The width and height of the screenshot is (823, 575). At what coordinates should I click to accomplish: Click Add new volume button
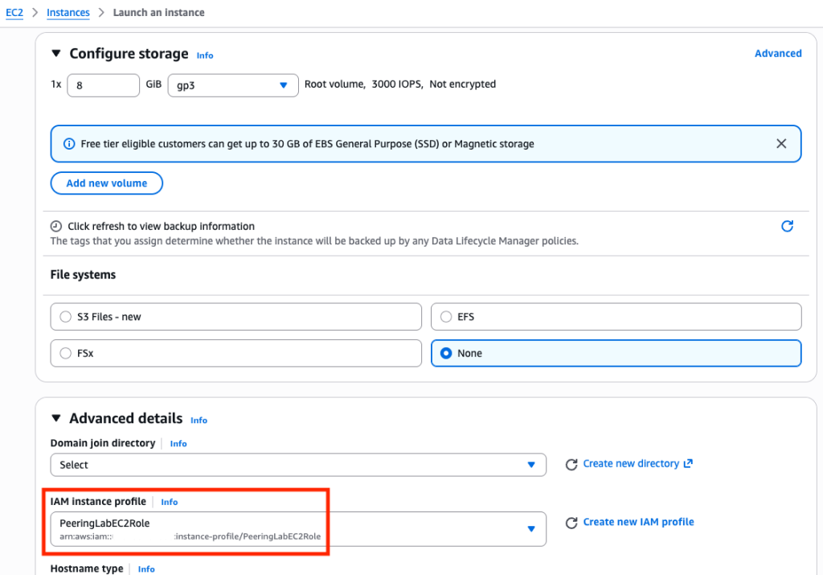pos(107,183)
